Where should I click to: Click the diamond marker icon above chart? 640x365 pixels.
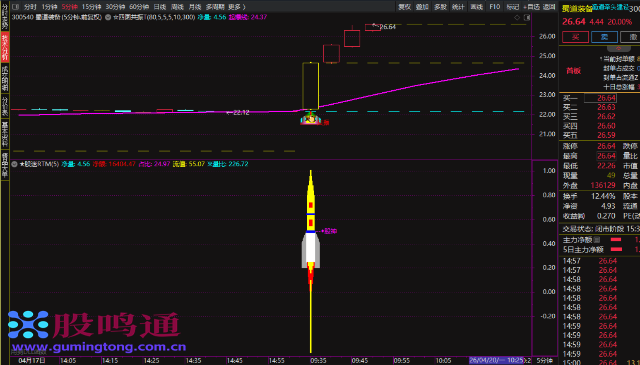coord(517,17)
